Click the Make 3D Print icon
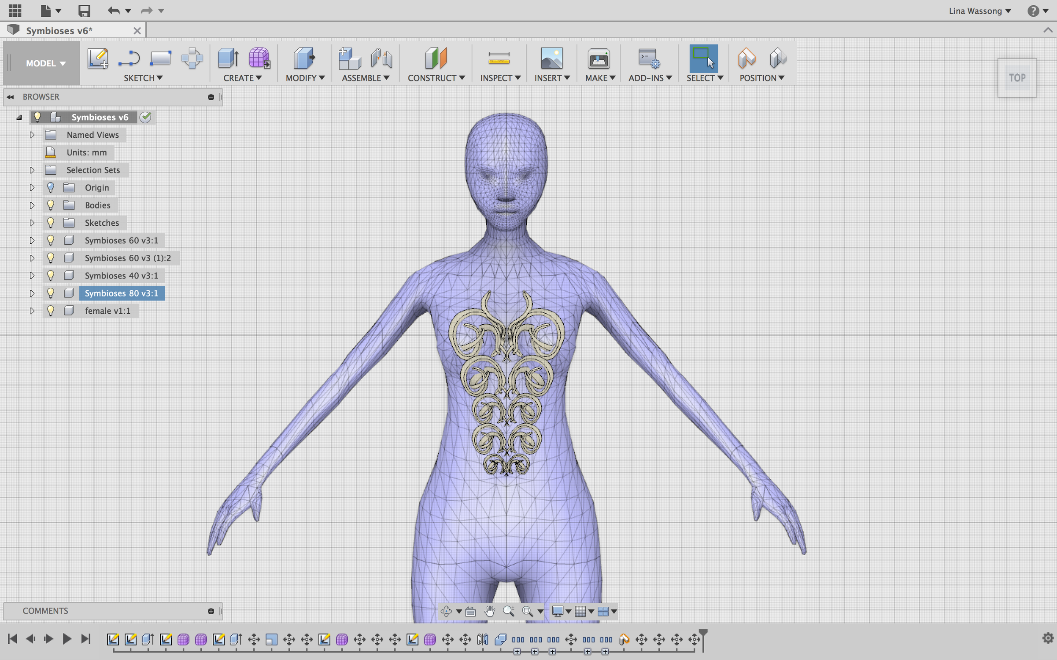 599,59
